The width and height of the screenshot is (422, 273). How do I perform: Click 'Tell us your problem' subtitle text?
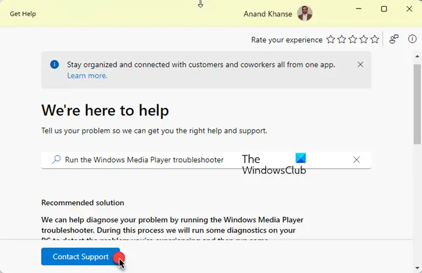point(154,131)
